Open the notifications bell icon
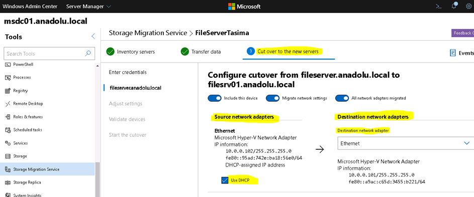Image resolution: width=474 pixels, height=197 pixels. pos(454,6)
